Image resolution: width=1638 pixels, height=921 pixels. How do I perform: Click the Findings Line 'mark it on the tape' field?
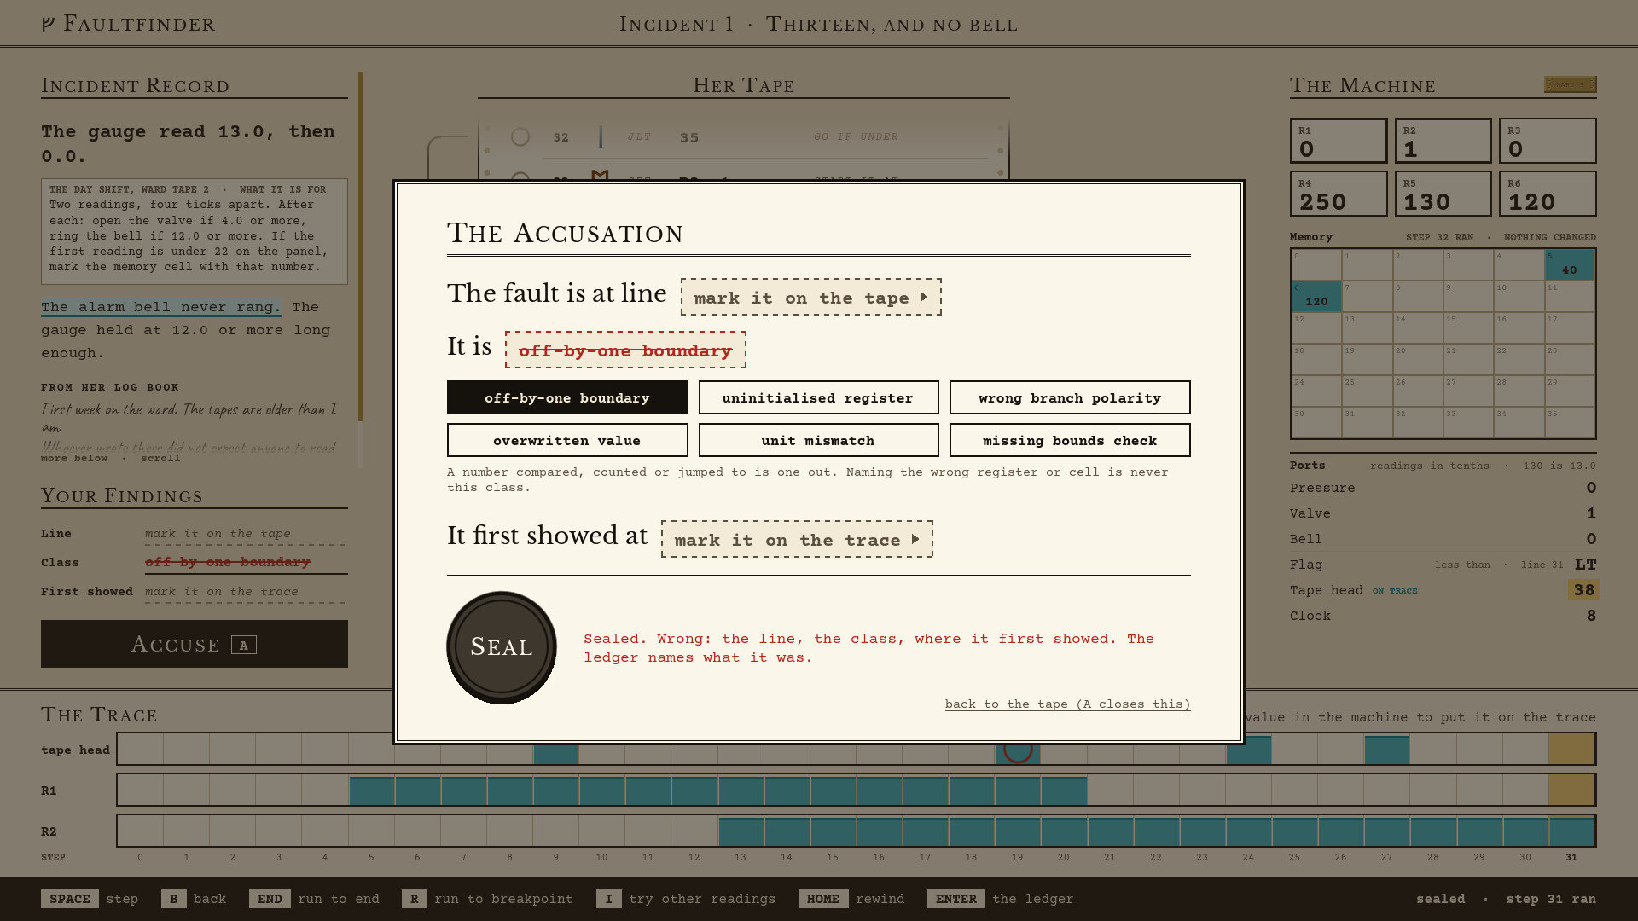[245, 534]
